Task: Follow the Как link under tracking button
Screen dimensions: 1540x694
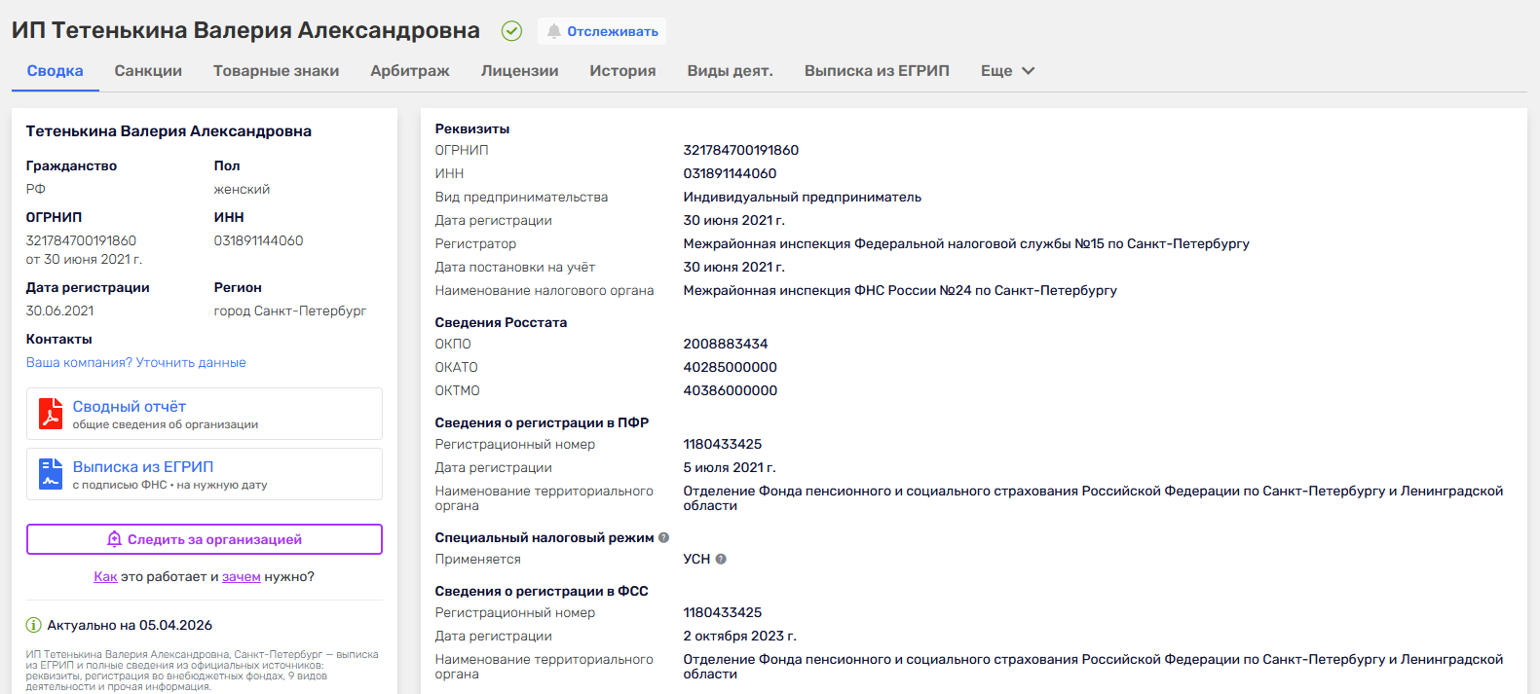Action: pos(105,576)
